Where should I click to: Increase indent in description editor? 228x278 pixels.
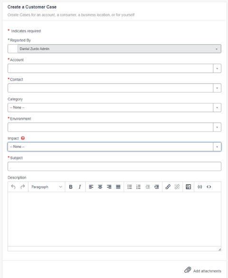point(157,187)
